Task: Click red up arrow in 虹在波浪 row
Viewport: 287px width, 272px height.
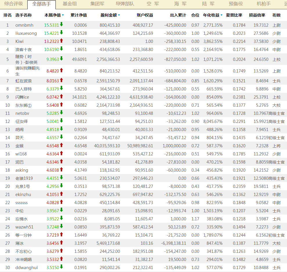Action: [x=62, y=80]
